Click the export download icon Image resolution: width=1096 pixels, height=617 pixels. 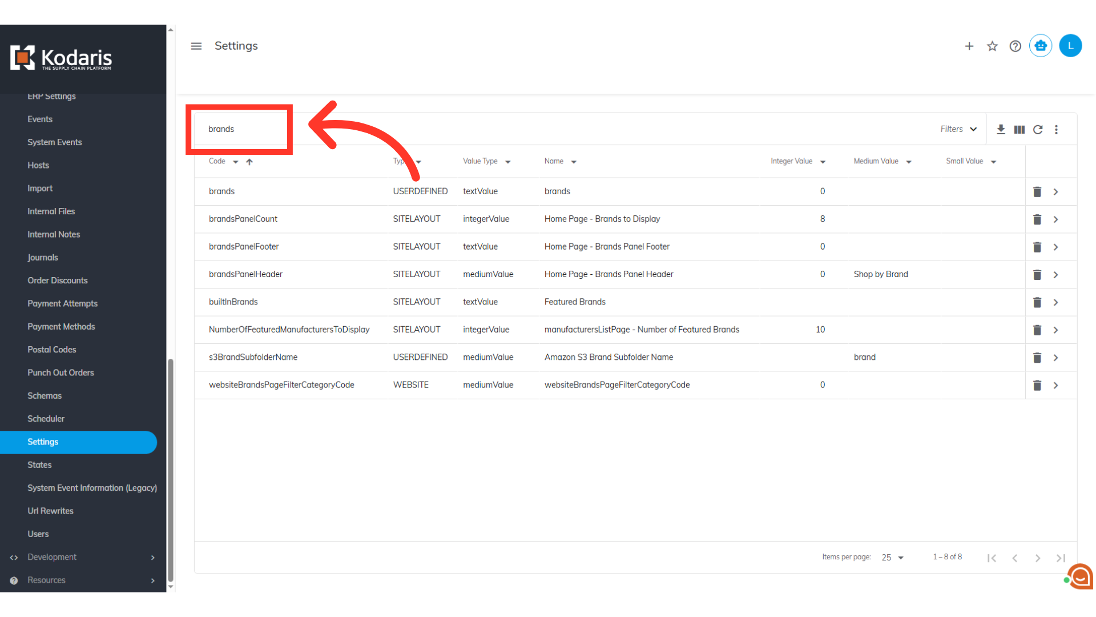click(x=1001, y=130)
